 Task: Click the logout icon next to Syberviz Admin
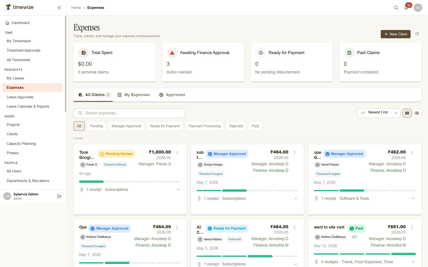[x=59, y=196]
